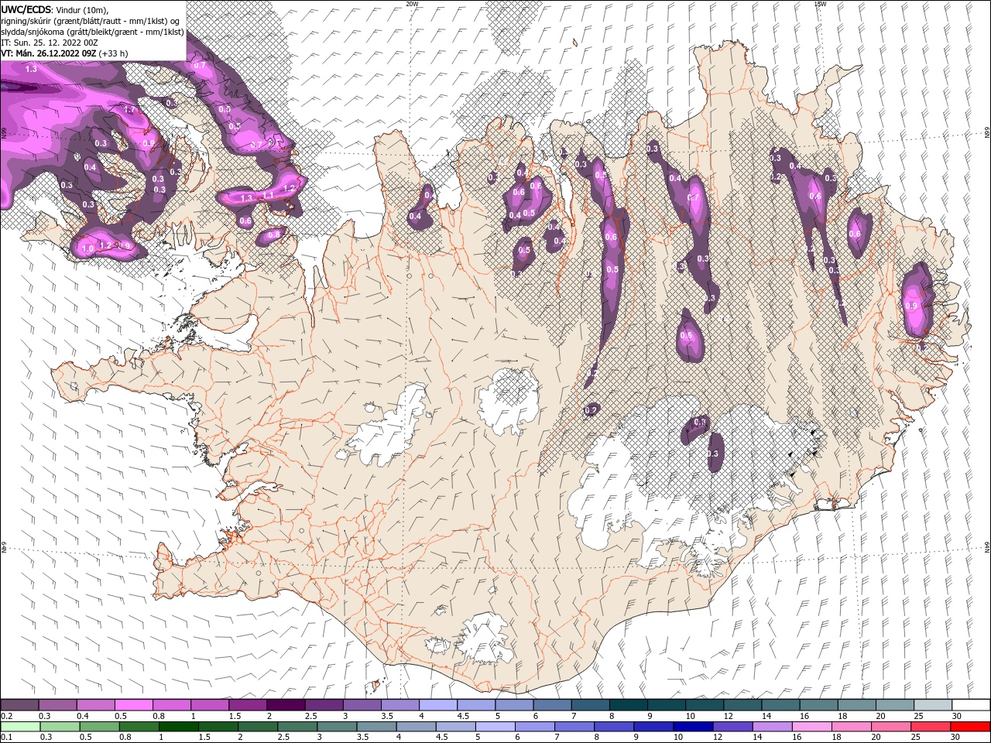This screenshot has width=991, height=743.
Task: Pick the lavender snow swatch labeled 4
Action: (x=437, y=705)
